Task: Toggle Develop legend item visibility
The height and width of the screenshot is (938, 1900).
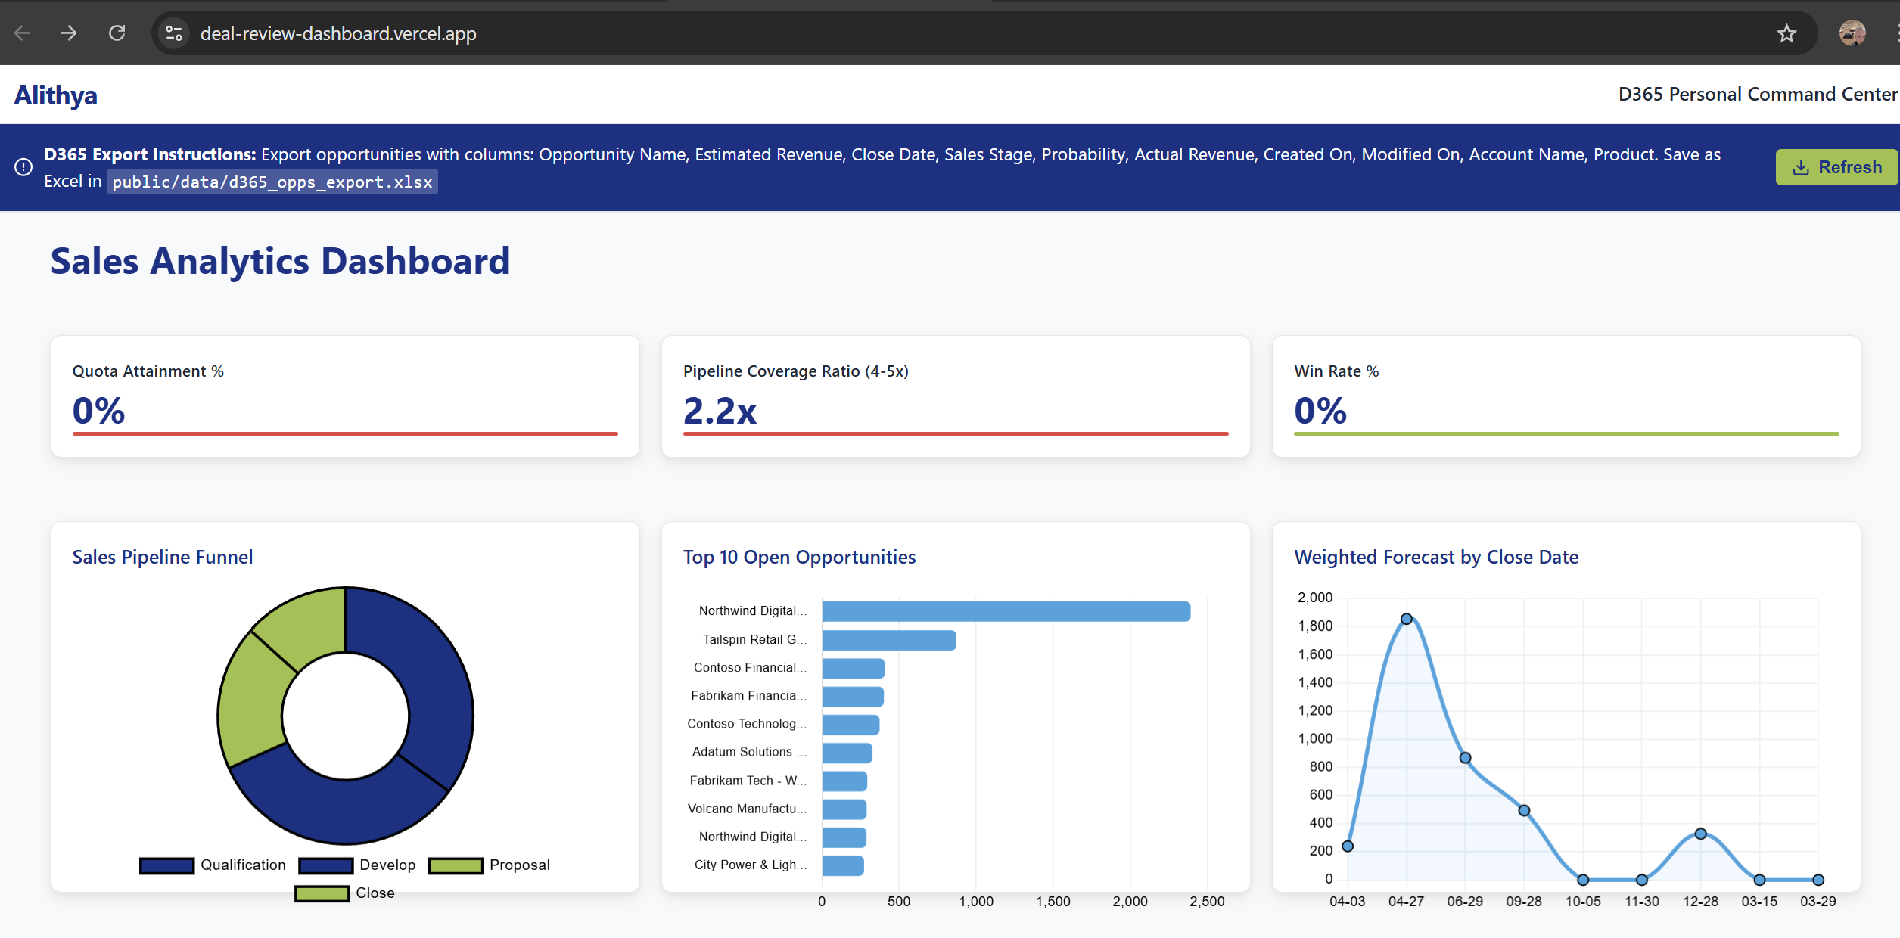Action: point(326,865)
